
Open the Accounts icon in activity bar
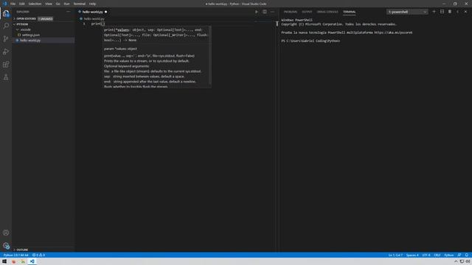click(x=6, y=233)
